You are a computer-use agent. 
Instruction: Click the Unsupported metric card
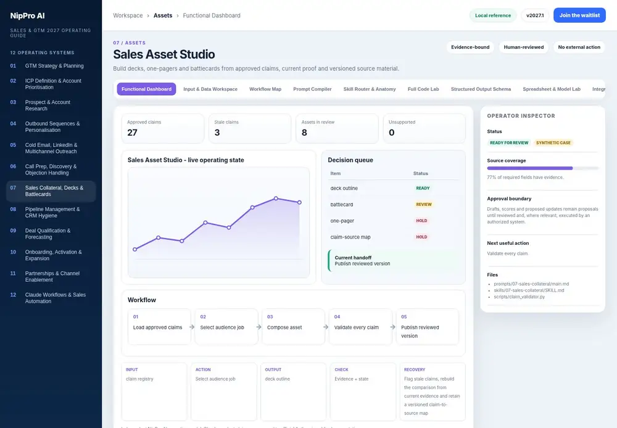(x=424, y=129)
